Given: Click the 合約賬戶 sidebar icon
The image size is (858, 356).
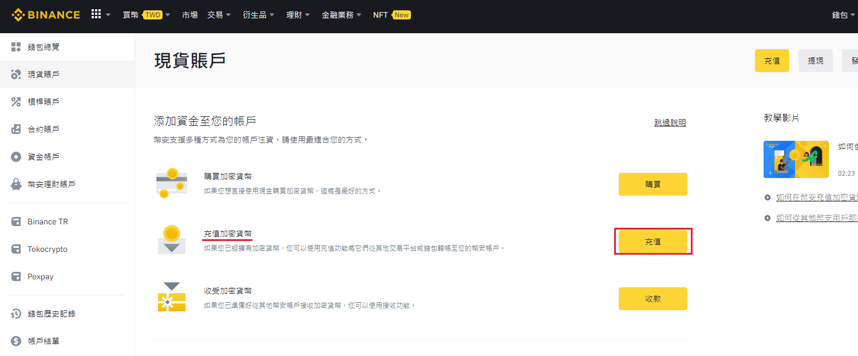Looking at the screenshot, I should click(16, 129).
